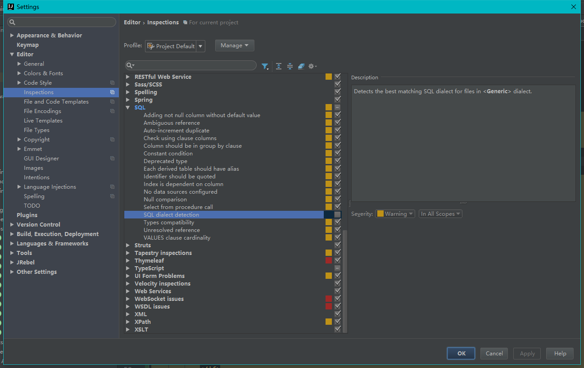The width and height of the screenshot is (584, 368).
Task: Uncheck the Deprecated type inspection
Action: click(x=338, y=161)
